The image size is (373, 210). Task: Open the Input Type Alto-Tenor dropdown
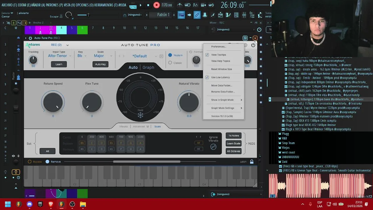point(59,56)
